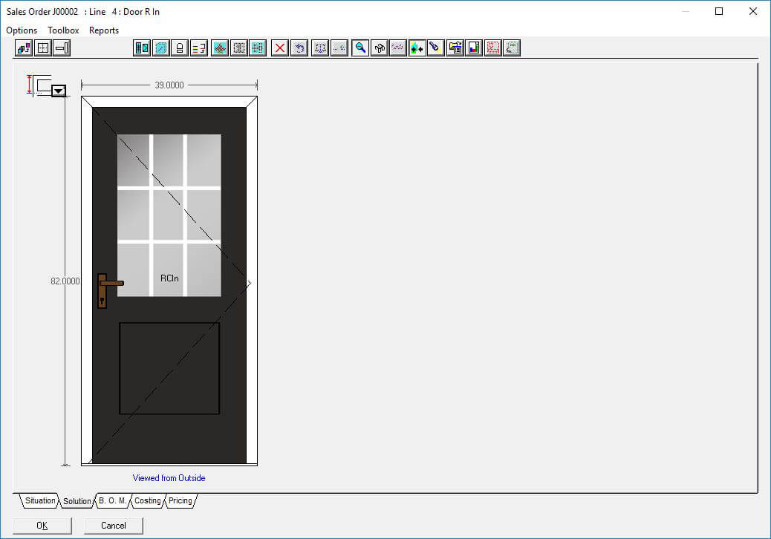Viewport: 771px width, 539px height.
Task: Go to the Pricing tab
Action: 180,501
